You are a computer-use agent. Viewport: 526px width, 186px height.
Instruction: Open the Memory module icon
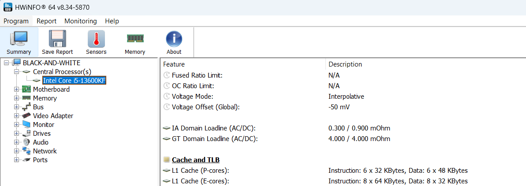click(x=135, y=39)
